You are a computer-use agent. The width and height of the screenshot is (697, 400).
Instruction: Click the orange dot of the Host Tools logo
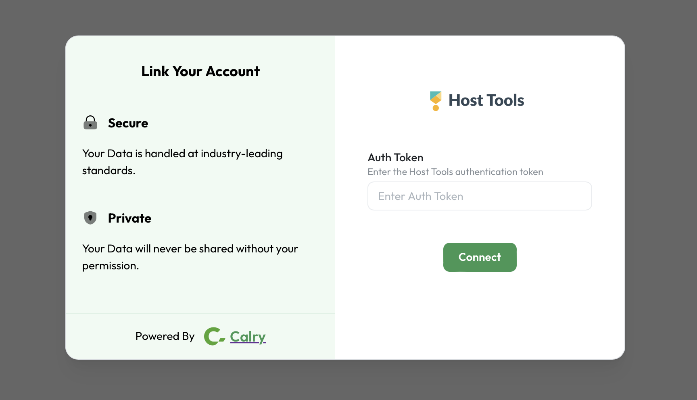(x=436, y=108)
